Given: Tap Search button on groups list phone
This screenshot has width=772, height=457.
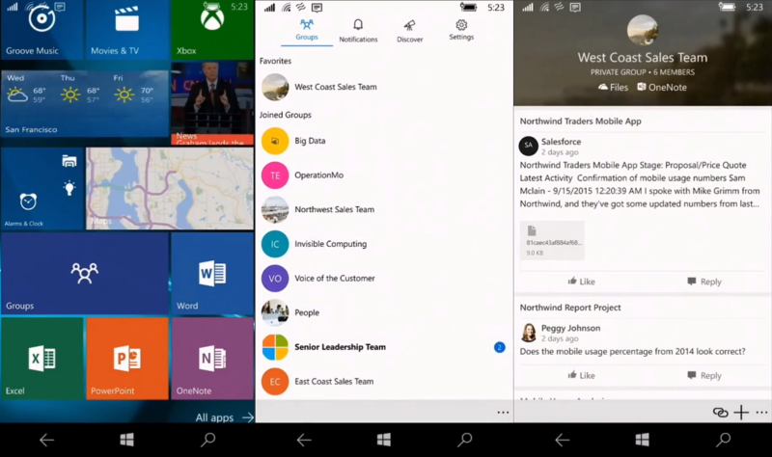Looking at the screenshot, I should (465, 440).
